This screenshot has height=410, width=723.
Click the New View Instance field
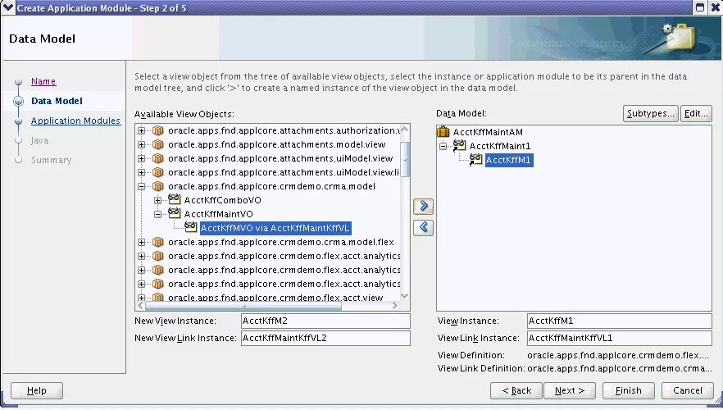pyautogui.click(x=325, y=321)
